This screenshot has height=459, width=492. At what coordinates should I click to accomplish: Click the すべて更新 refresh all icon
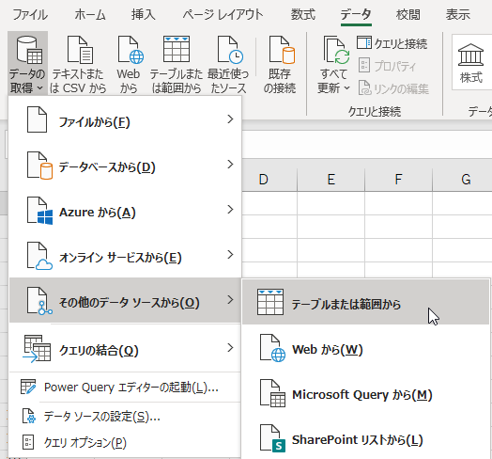tap(336, 50)
